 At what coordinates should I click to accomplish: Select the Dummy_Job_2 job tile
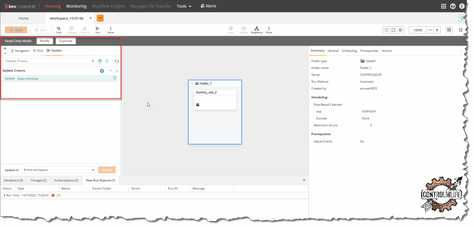click(x=215, y=99)
